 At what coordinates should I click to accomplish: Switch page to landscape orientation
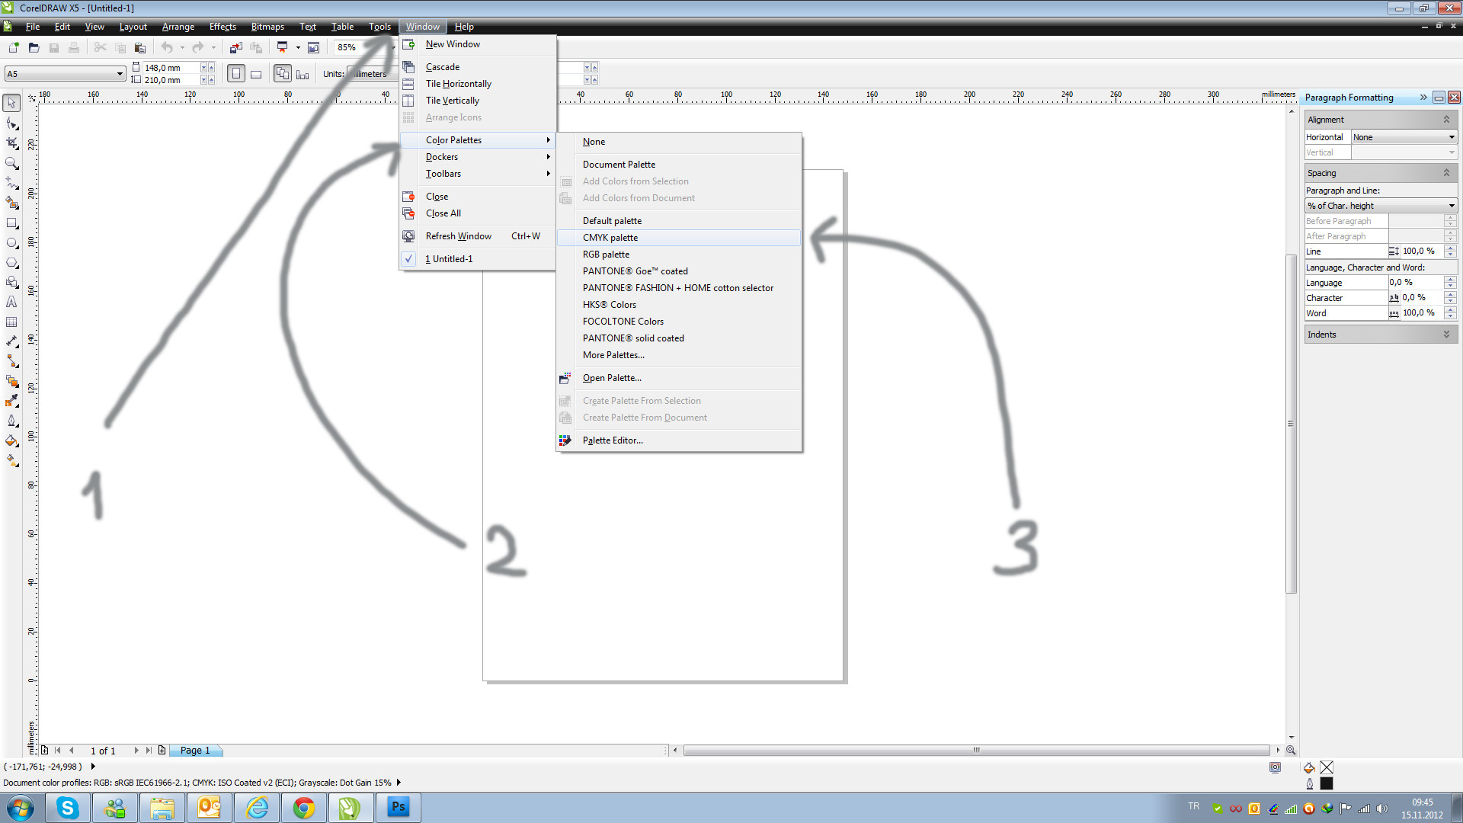pos(257,74)
